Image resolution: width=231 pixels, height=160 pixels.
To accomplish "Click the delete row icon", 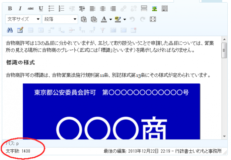I will (x=72, y=30).
